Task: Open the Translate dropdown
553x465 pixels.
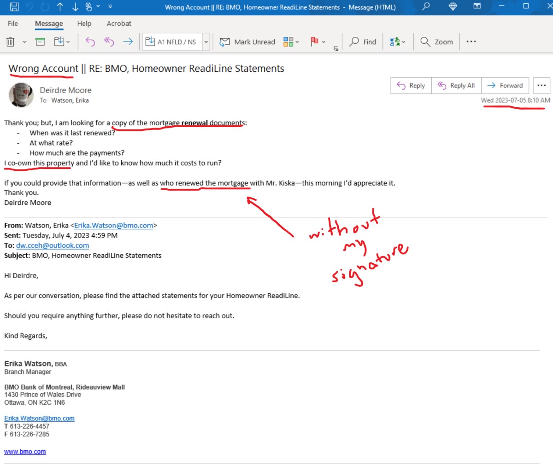Action: 398,42
